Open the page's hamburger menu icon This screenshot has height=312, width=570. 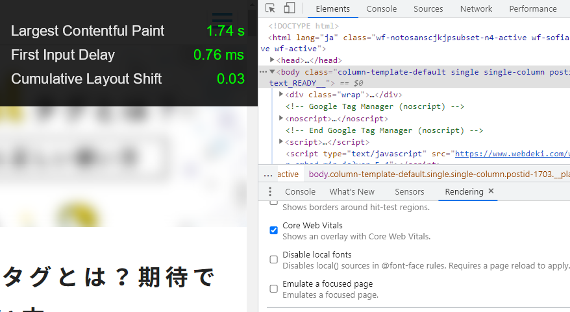[x=222, y=18]
